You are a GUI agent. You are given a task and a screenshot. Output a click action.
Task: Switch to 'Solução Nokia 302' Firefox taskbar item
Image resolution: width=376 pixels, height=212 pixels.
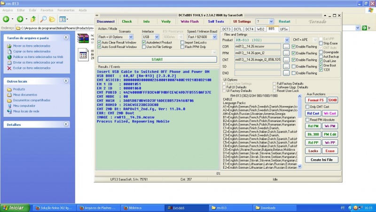coord(54,208)
